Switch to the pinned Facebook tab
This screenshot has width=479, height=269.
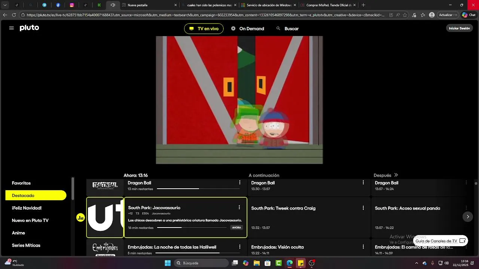(58, 5)
